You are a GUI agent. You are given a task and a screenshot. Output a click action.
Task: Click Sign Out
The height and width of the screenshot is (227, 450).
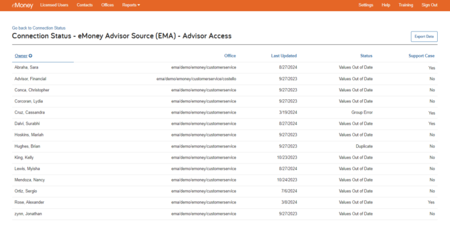429,5
